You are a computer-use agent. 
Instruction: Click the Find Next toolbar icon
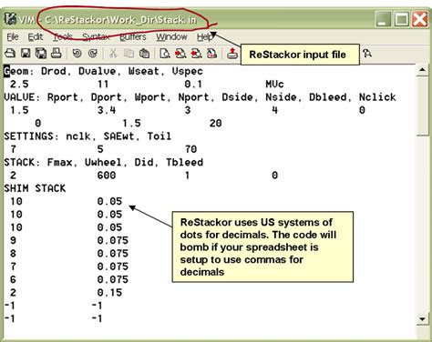(180, 54)
